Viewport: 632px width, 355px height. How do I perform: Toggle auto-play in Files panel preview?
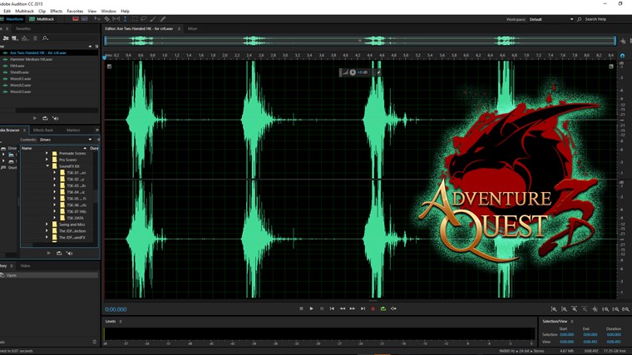coord(56,118)
